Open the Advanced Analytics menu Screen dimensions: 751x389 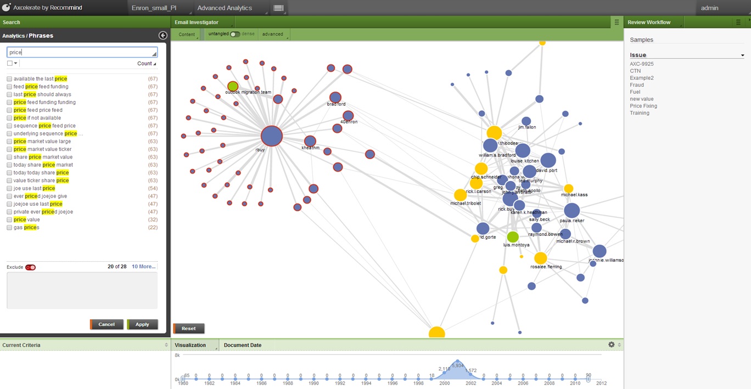pyautogui.click(x=225, y=8)
